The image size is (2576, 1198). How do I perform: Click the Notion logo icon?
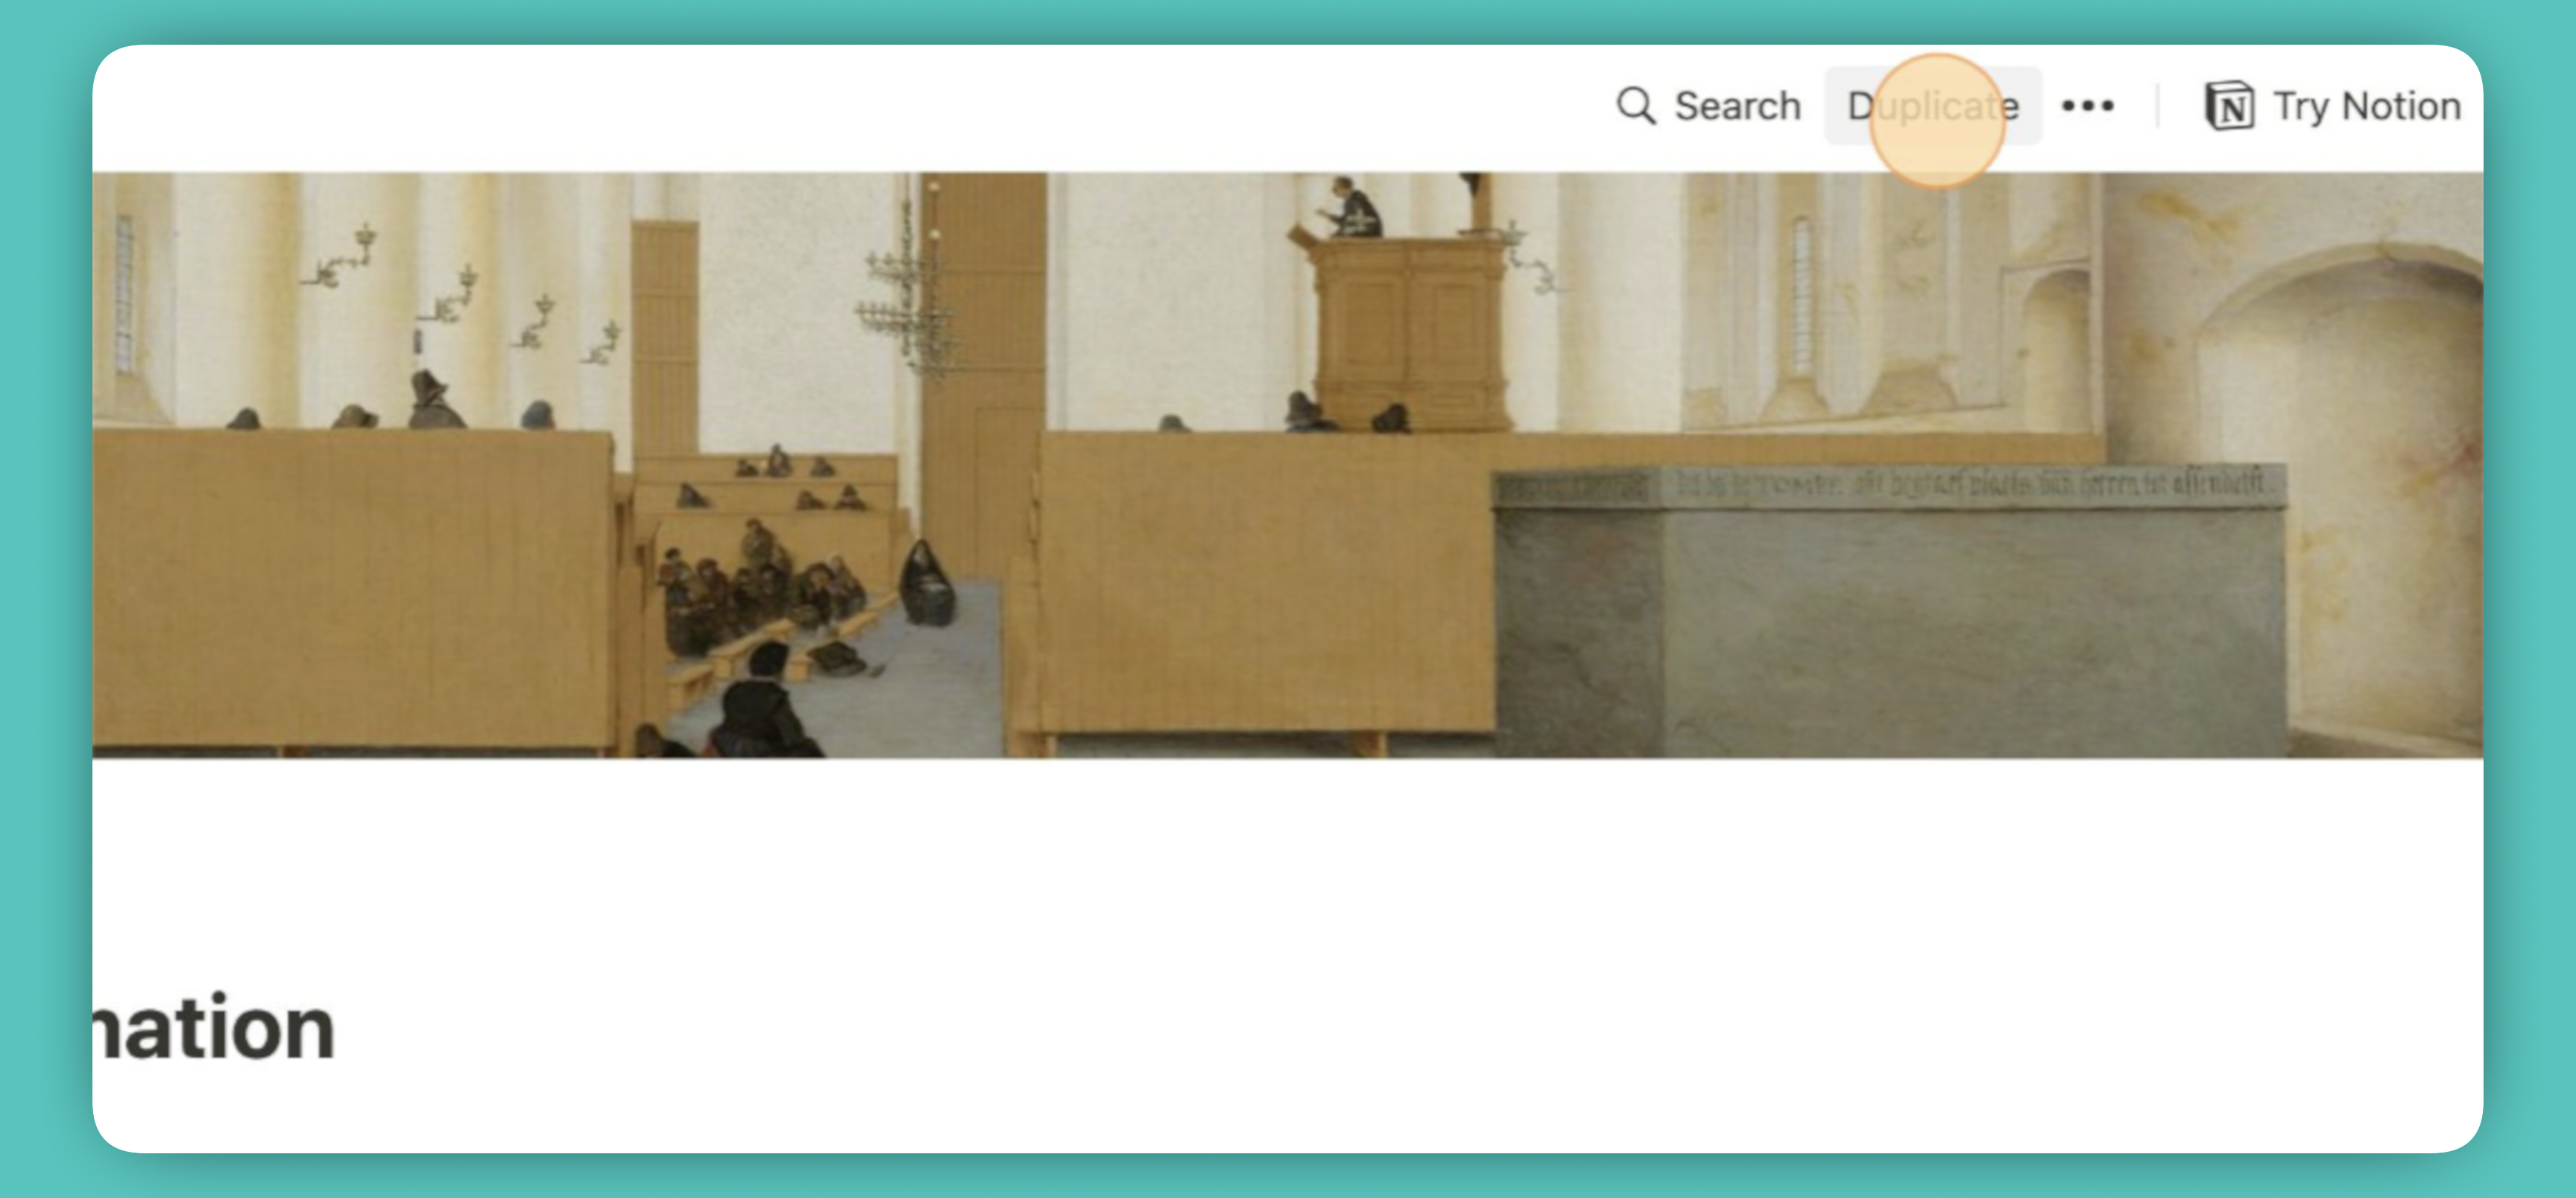(x=2229, y=105)
